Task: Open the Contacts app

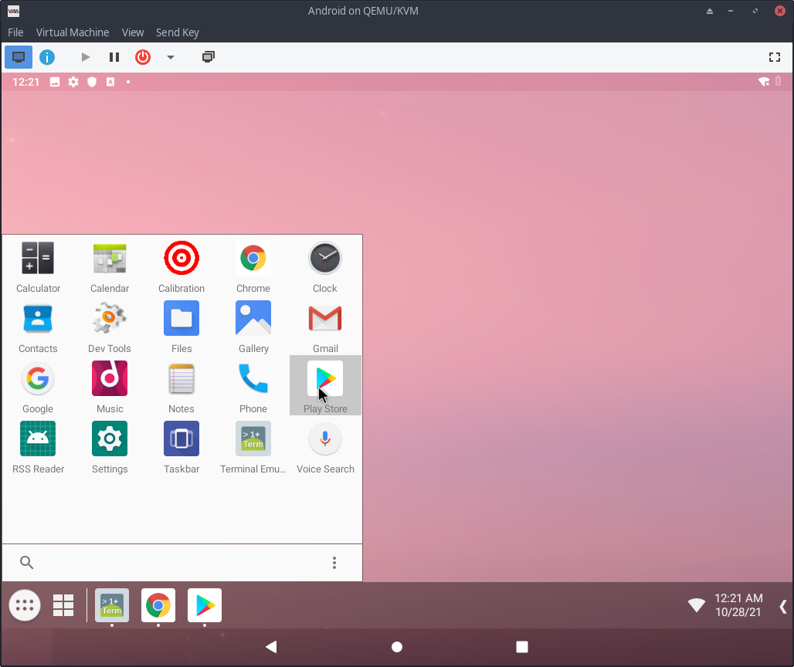Action: coord(38,327)
